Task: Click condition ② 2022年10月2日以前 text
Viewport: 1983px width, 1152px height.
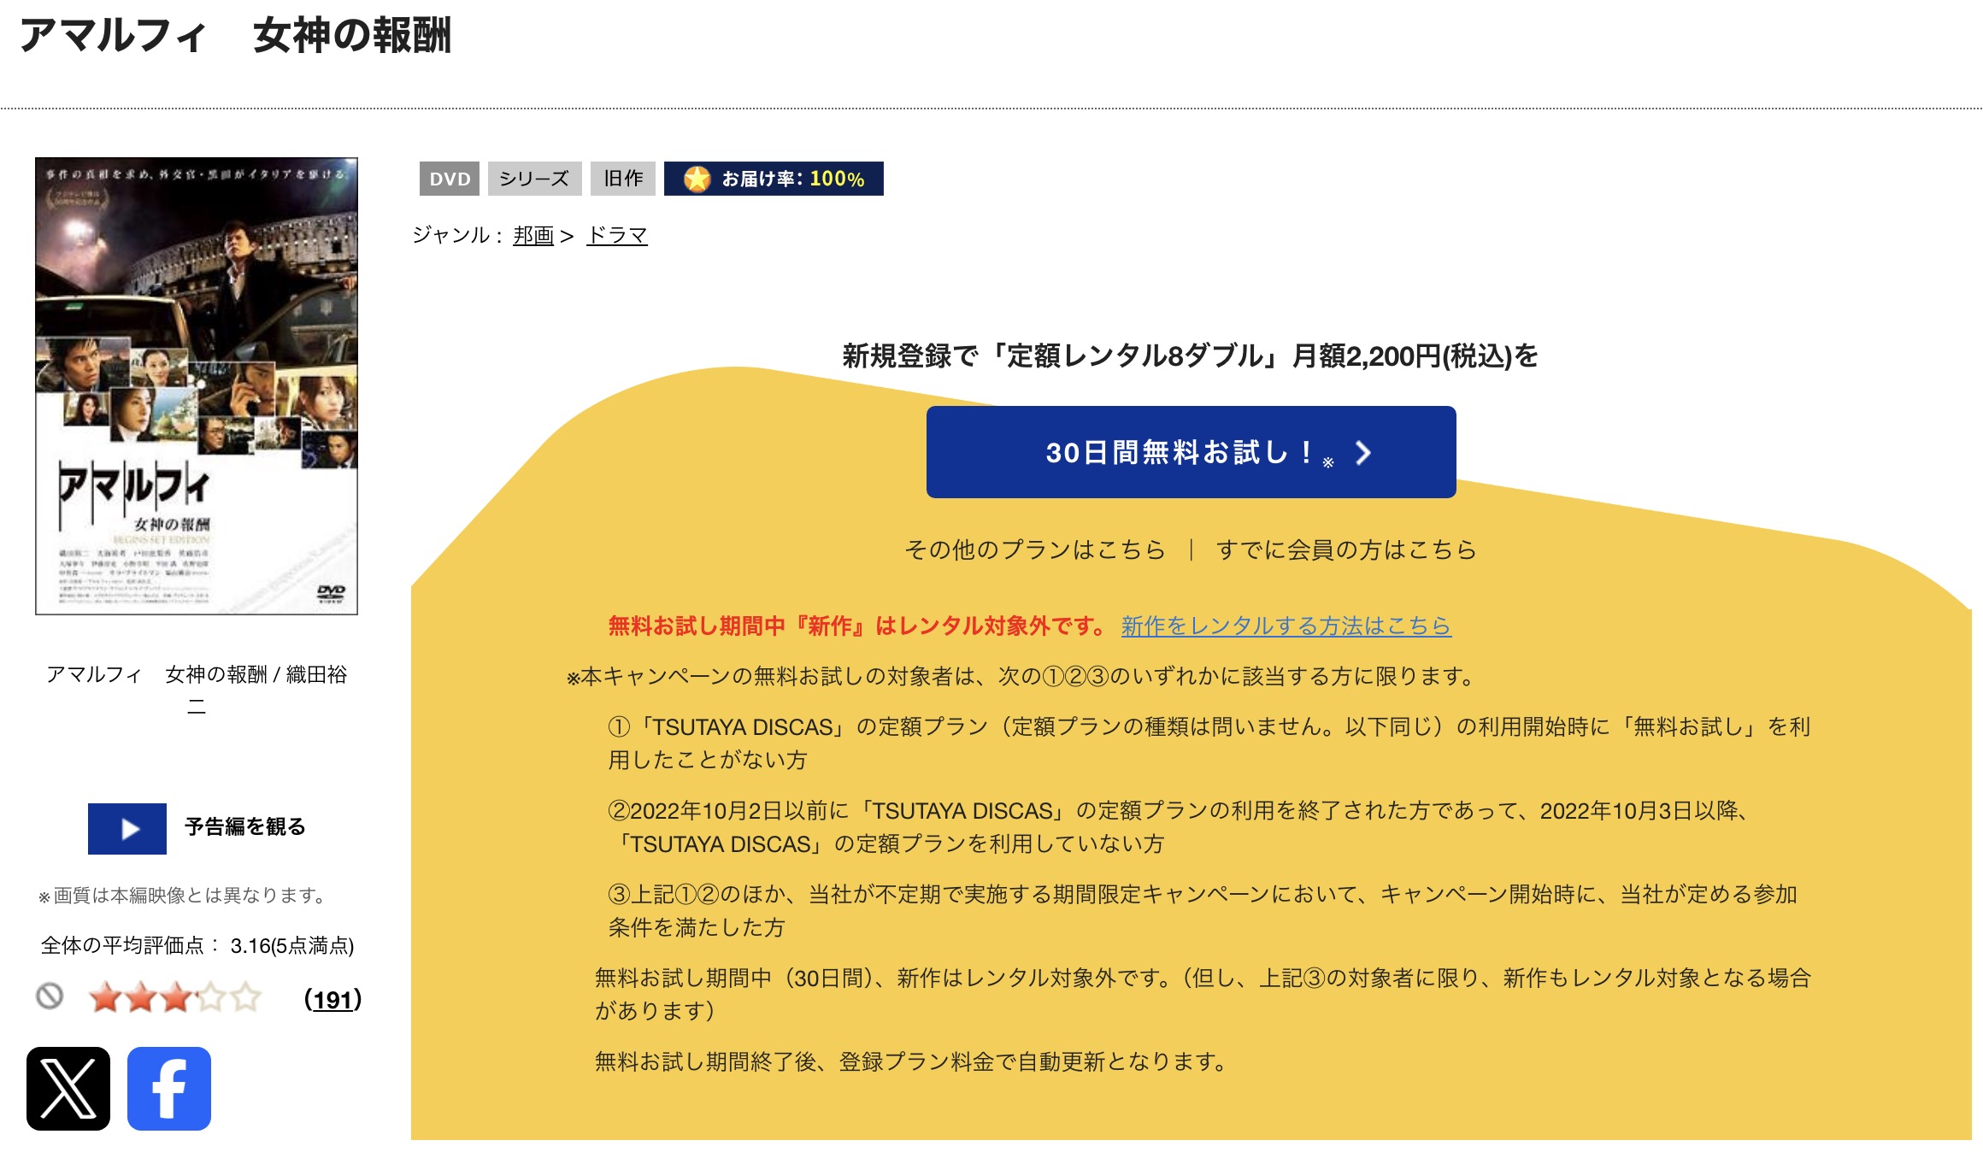Action: tap(1180, 826)
